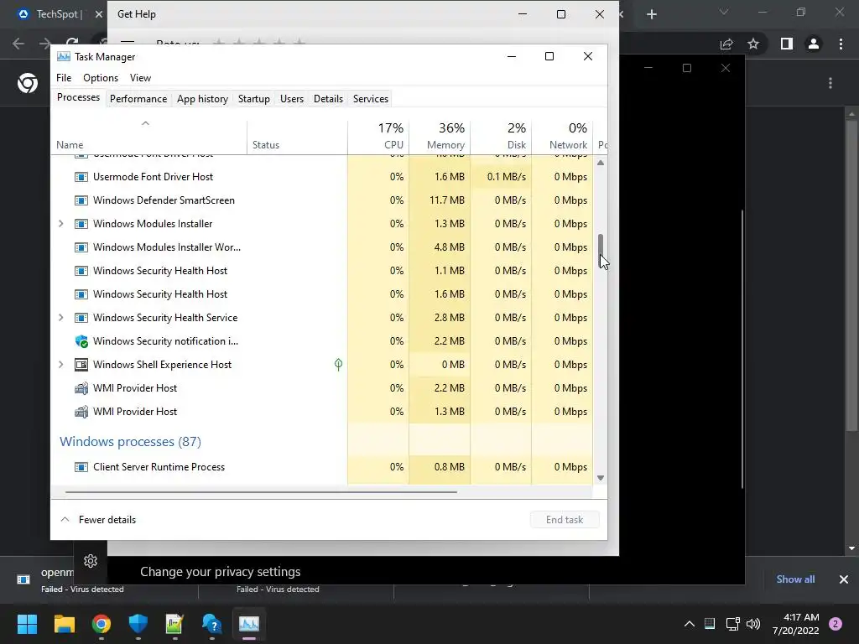Click the Windows processes (87) group header
This screenshot has width=859, height=644.
[130, 441]
